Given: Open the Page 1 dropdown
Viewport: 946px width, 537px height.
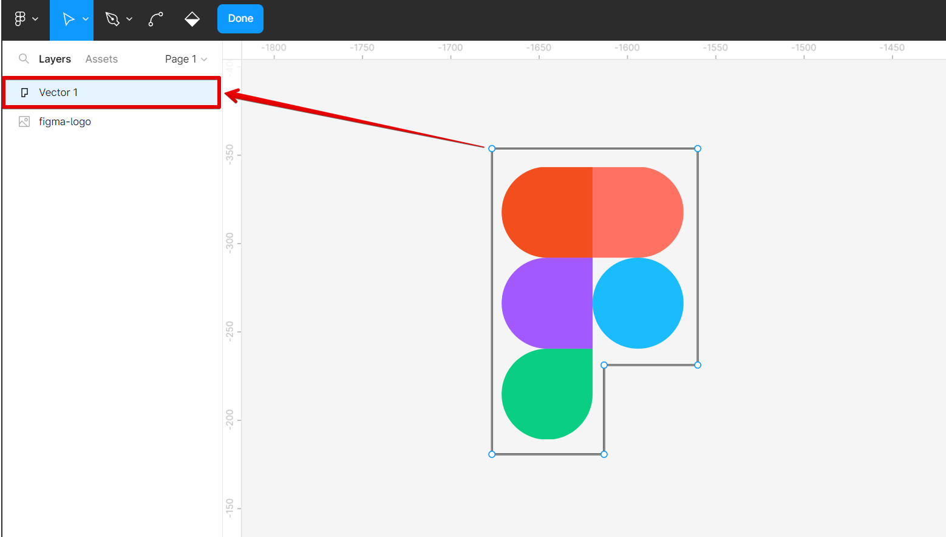Looking at the screenshot, I should click(186, 59).
